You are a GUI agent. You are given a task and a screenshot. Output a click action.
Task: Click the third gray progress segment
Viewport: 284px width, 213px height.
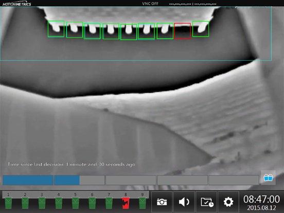point(131,180)
